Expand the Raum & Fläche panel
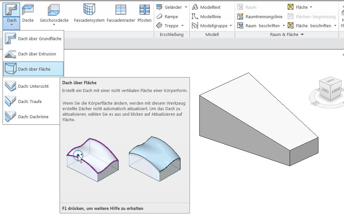The image size is (344, 218). click(x=302, y=34)
